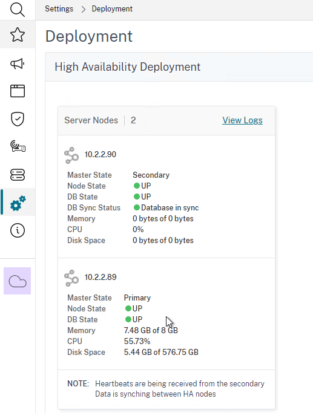Image resolution: width=313 pixels, height=413 pixels.
Task: Click the node icon beside 10.2.2.90
Action: pos(71,155)
